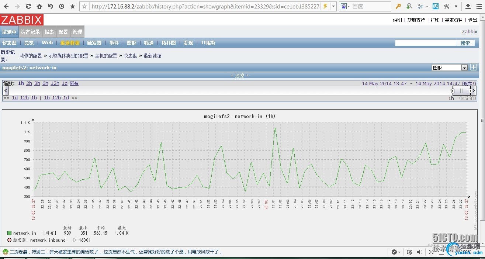Click the timeline scroll-left arrow button
The height and width of the screenshot is (259, 485).
pos(6,91)
